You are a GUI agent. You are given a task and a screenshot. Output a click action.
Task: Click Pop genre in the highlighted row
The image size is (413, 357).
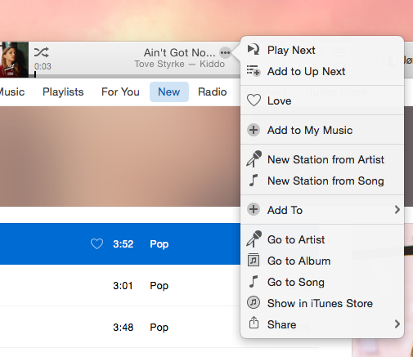click(159, 244)
